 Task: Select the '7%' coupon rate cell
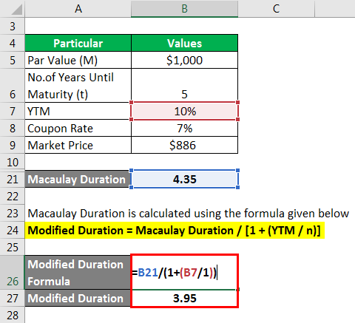(x=184, y=128)
